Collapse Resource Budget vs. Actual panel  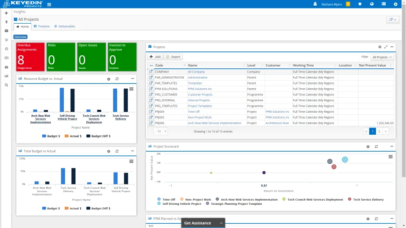tap(132, 79)
